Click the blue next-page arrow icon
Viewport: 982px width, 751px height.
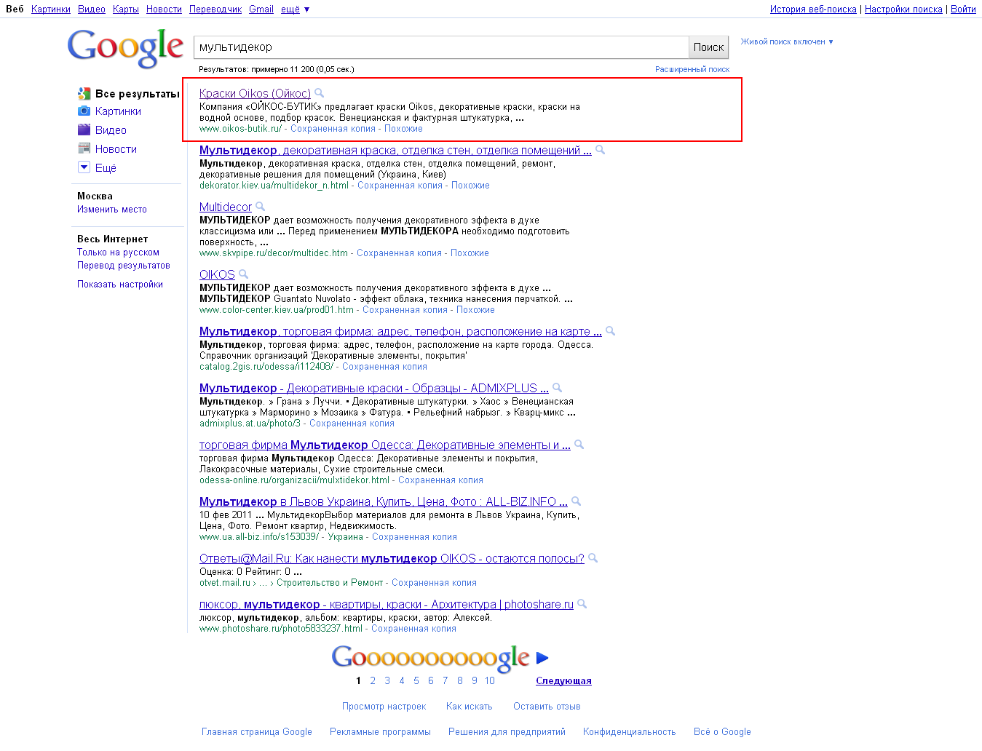click(x=542, y=657)
